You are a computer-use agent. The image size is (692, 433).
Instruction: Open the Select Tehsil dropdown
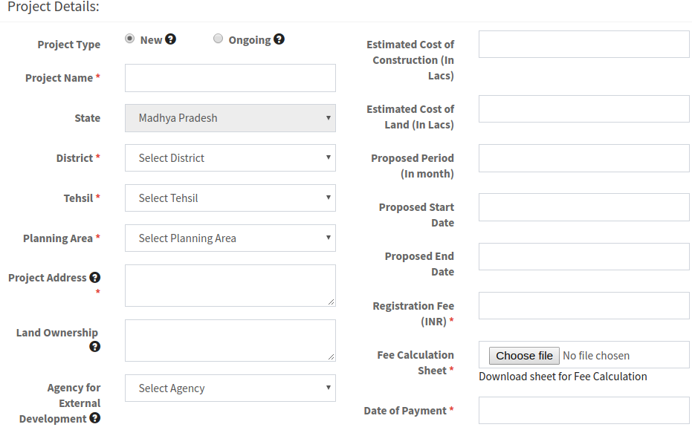click(x=230, y=198)
